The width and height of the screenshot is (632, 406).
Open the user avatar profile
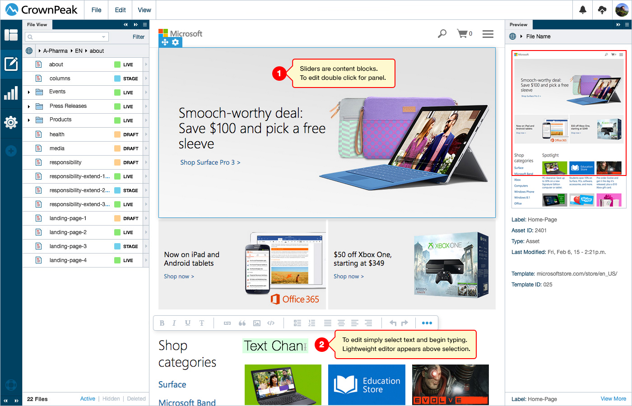tap(622, 10)
